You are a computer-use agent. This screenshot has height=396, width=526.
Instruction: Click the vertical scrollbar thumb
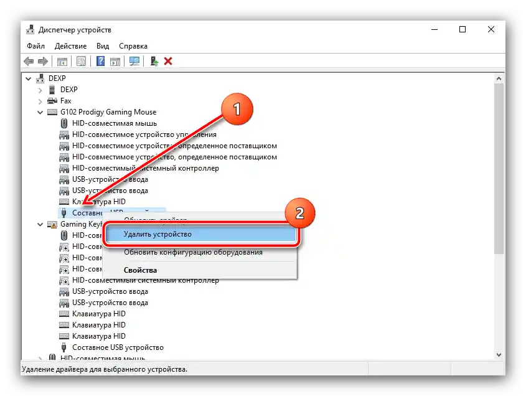tap(499, 169)
